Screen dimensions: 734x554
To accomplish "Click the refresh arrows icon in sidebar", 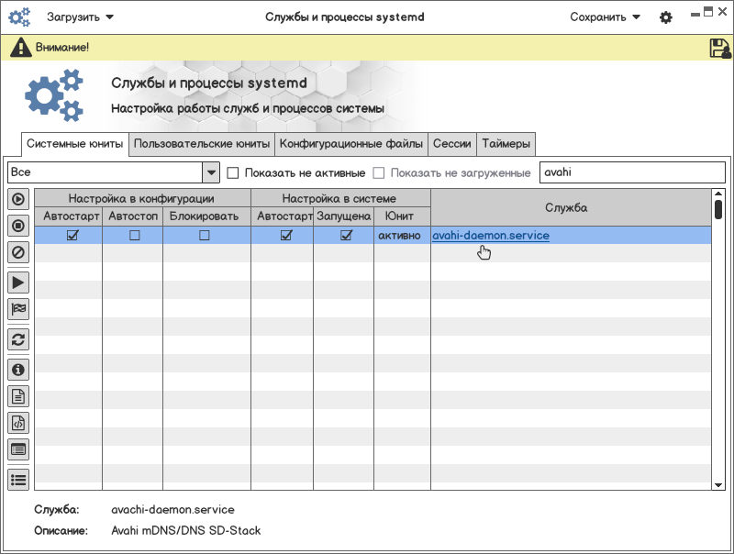I will [x=17, y=339].
